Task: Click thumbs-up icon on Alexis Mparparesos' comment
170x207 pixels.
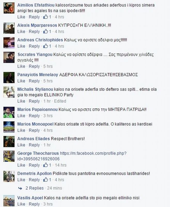Action: pos(45,31)
